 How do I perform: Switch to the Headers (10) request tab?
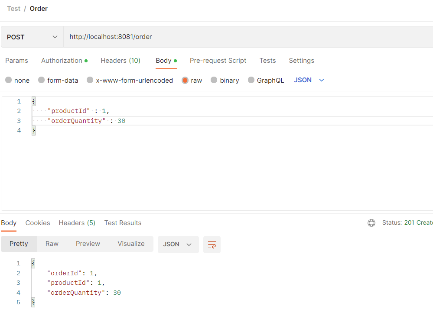pos(120,61)
